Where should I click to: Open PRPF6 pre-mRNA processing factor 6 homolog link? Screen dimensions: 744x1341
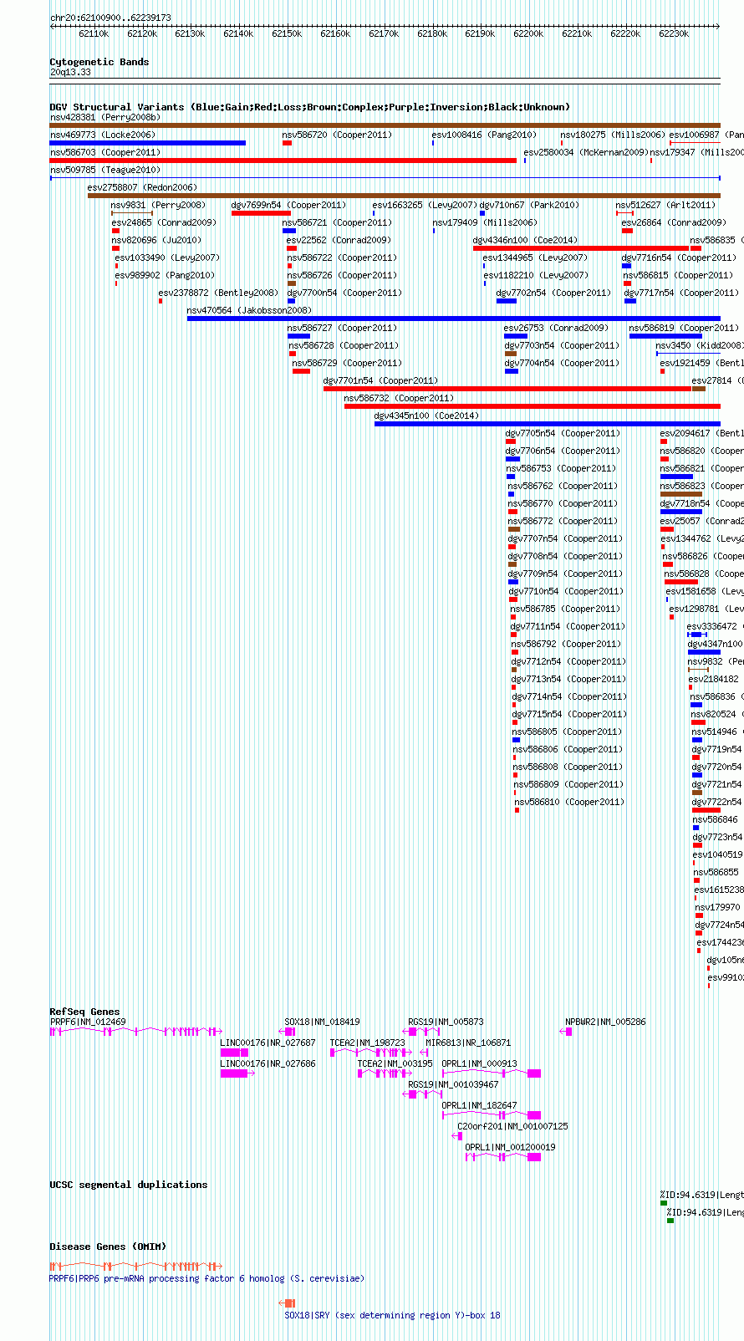click(207, 1278)
